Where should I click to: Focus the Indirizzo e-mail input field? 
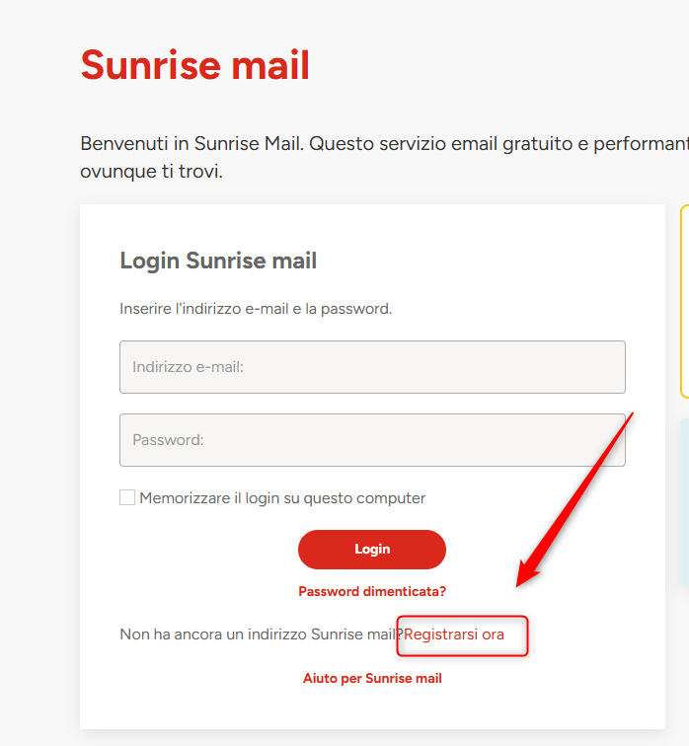(x=372, y=367)
